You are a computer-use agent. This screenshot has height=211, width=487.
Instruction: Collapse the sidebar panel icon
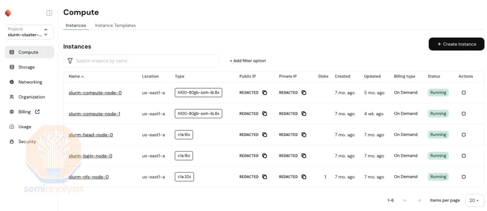(x=49, y=13)
